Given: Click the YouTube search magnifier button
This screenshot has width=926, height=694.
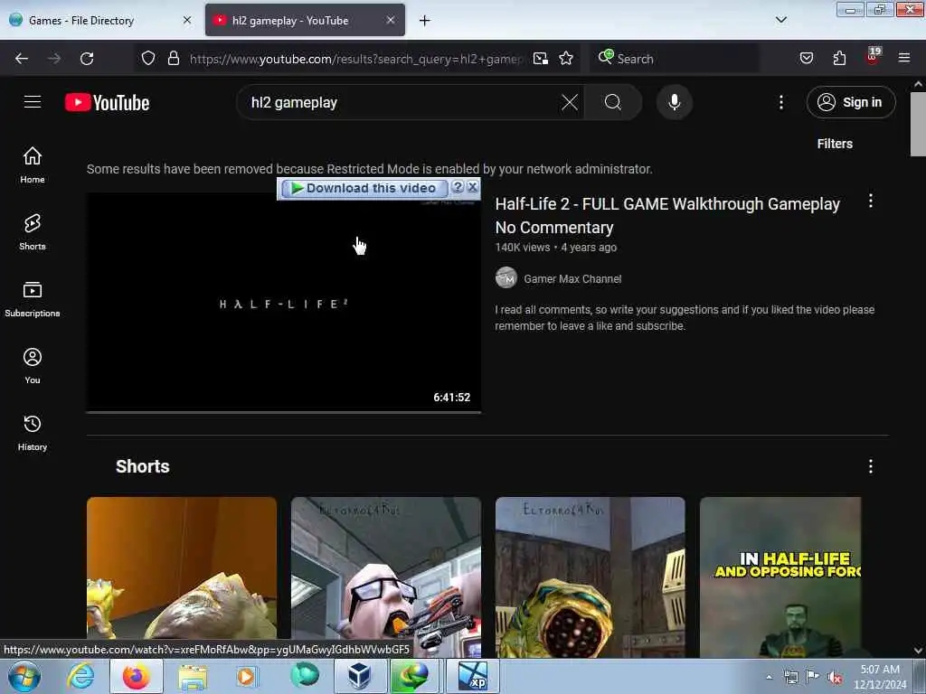Looking at the screenshot, I should point(612,102).
